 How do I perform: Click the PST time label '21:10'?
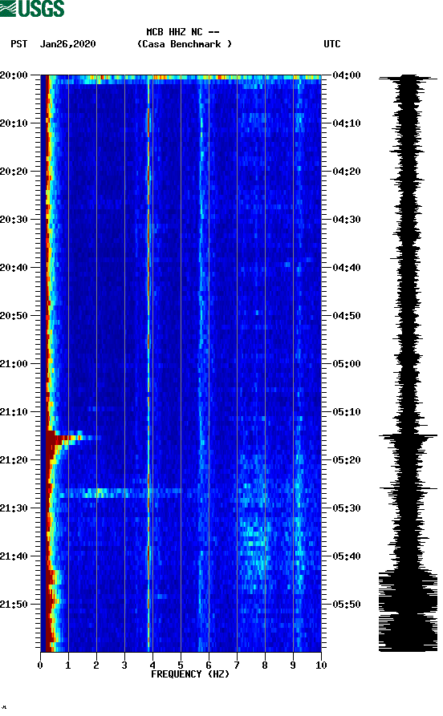tap(14, 412)
